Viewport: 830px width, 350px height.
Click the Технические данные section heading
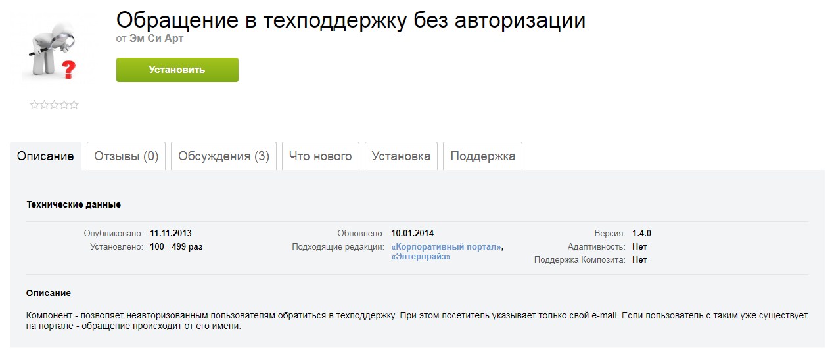(74, 204)
